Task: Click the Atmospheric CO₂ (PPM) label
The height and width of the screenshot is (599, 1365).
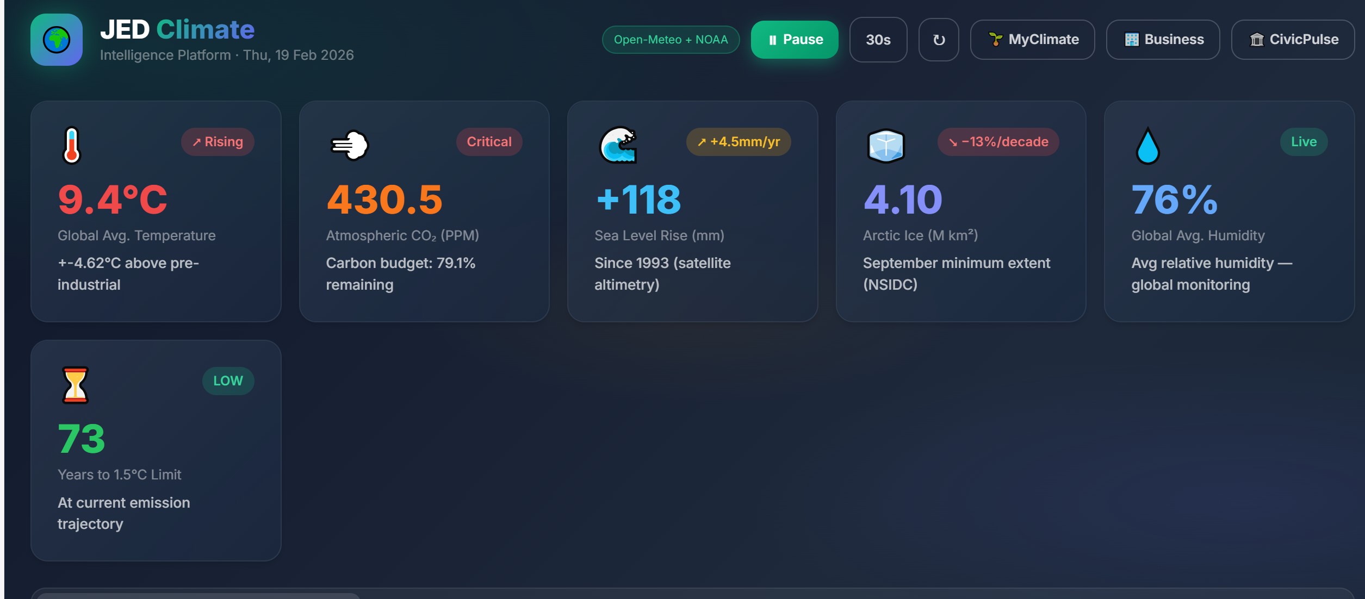Action: (x=402, y=235)
